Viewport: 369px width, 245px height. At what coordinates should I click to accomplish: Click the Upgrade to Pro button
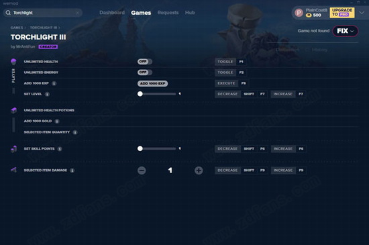342,13
